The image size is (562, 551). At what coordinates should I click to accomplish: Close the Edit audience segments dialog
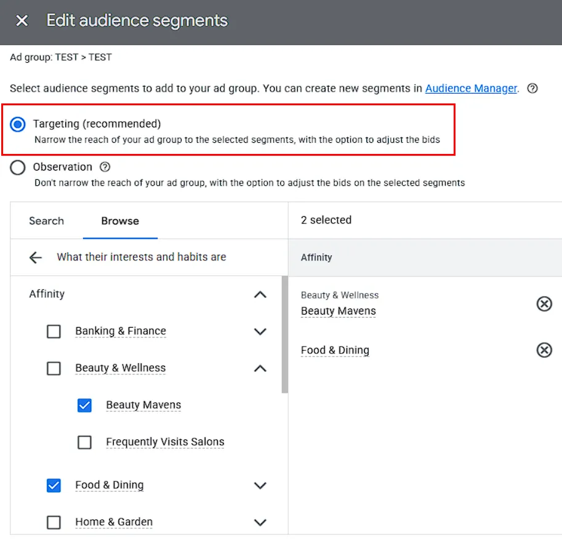click(x=22, y=20)
